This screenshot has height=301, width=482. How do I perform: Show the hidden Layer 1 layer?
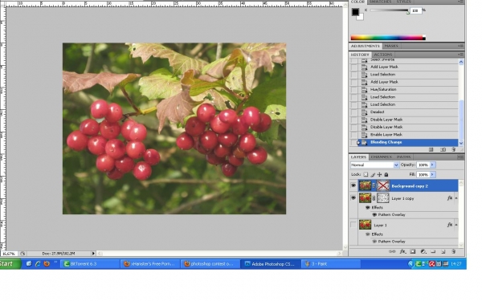pyautogui.click(x=353, y=225)
